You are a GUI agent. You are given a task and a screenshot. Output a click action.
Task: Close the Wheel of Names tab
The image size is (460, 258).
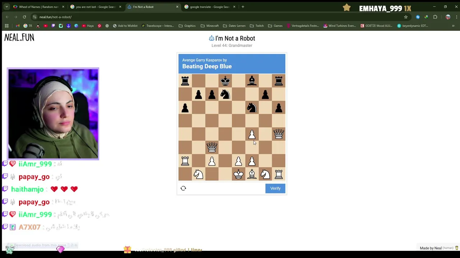[63, 7]
